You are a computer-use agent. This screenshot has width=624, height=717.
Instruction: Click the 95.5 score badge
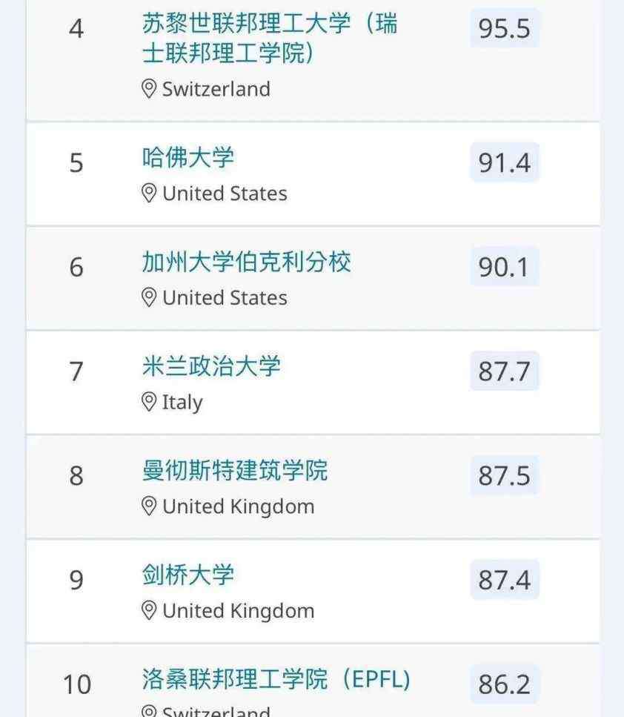click(x=505, y=28)
